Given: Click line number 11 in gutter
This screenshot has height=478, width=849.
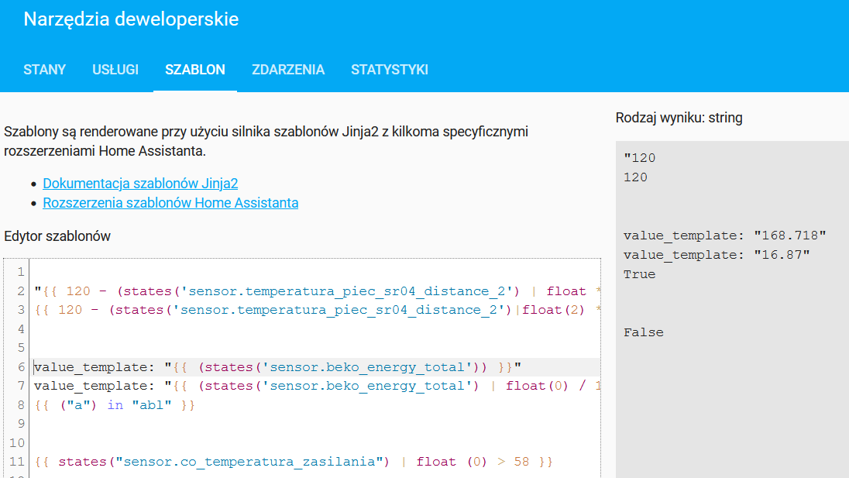Looking at the screenshot, I should pyautogui.click(x=18, y=462).
